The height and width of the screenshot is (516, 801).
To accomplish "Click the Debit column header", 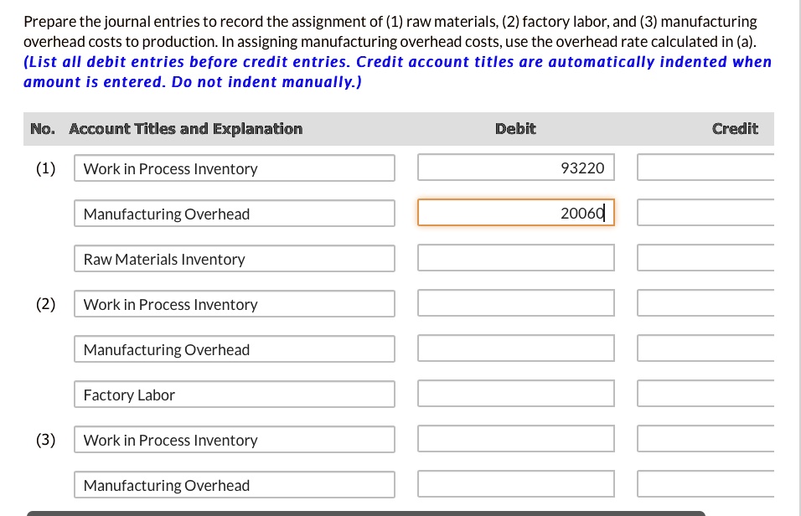I will (514, 128).
